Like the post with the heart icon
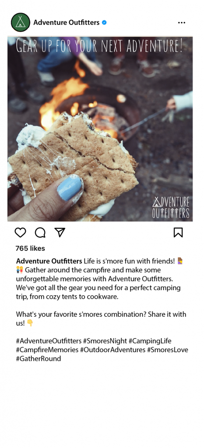This screenshot has height=448, width=204. tap(20, 233)
